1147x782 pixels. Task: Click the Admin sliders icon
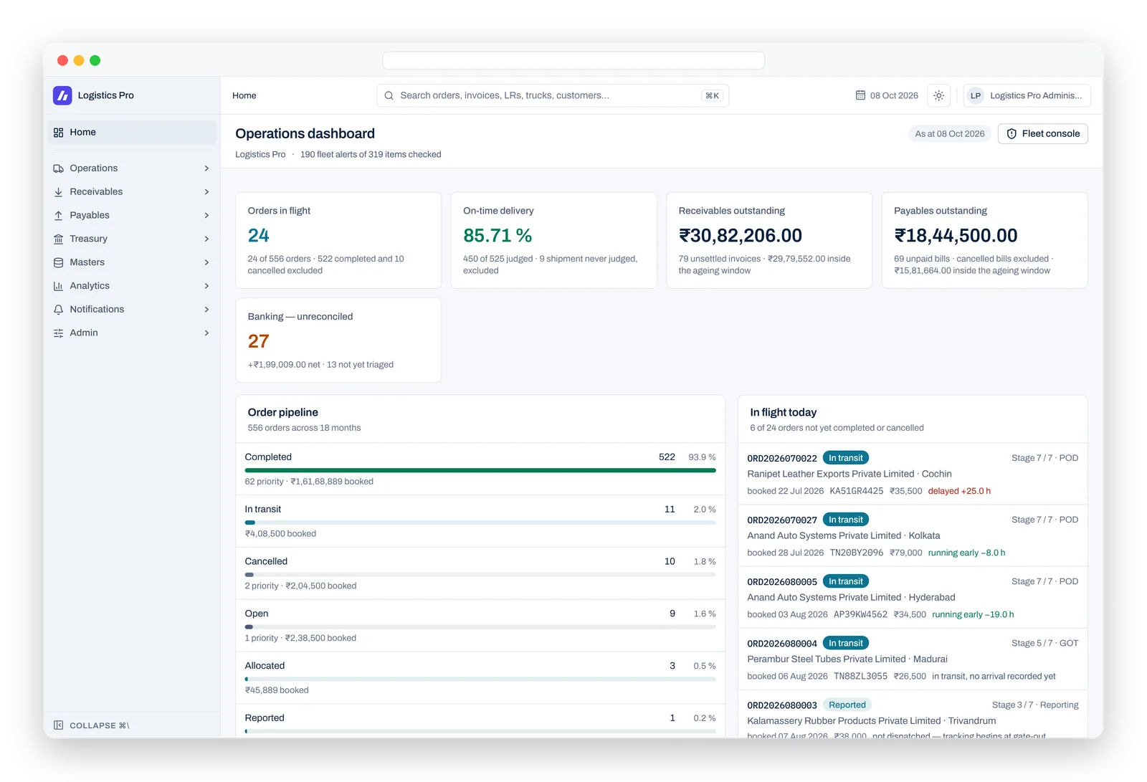pos(59,333)
